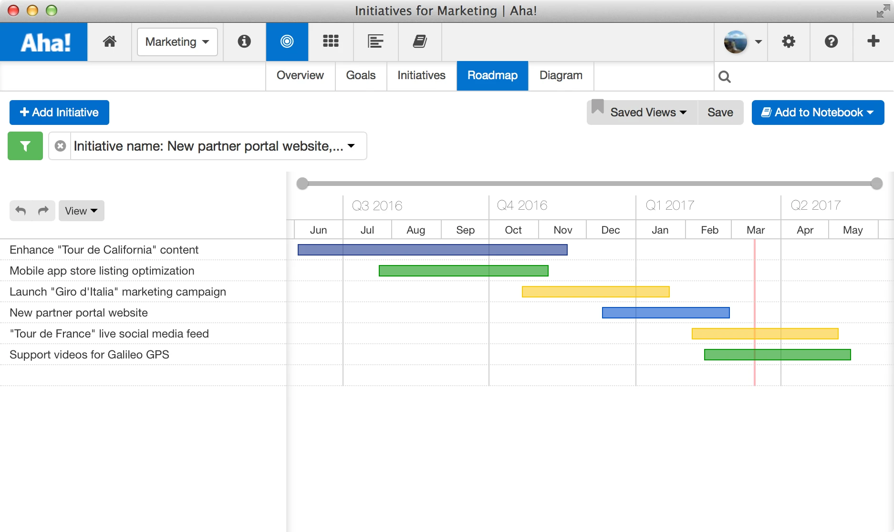Click Support videos for Galileo GPS label
The image size is (894, 532).
click(89, 355)
